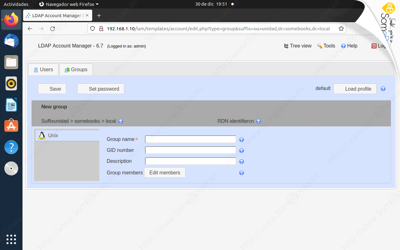Click the help icon next to Group members
Image resolution: width=400 pixels, height=250 pixels.
click(241, 172)
